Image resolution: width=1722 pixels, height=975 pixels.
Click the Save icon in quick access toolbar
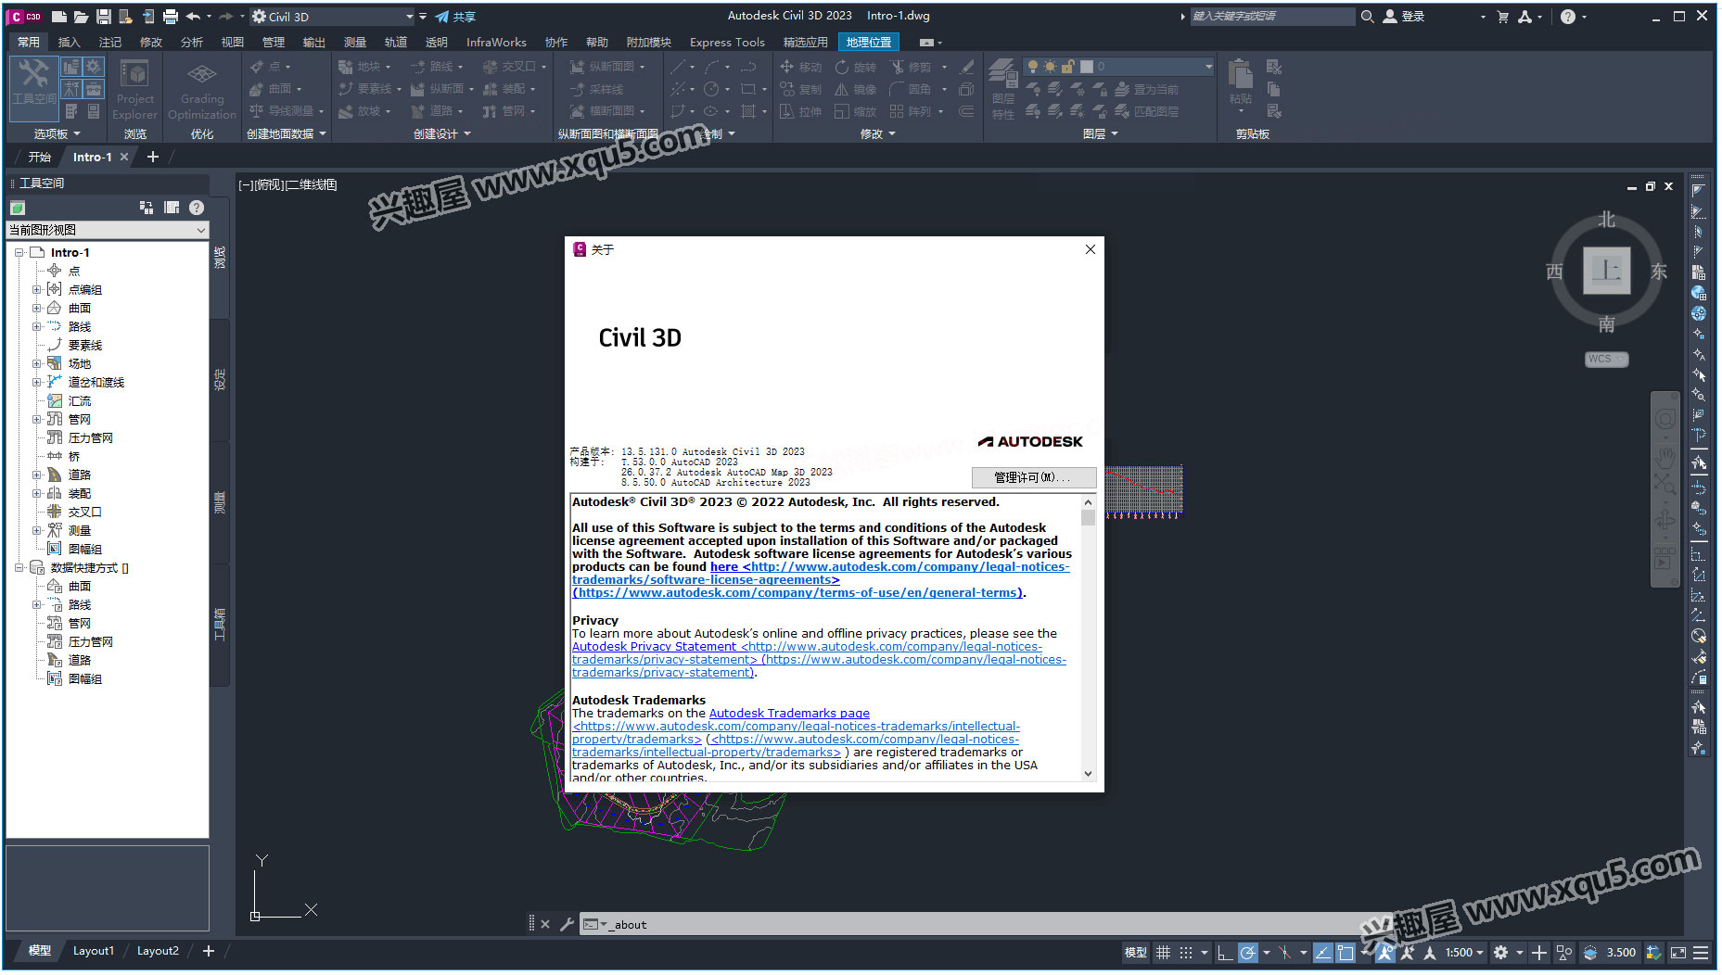(104, 17)
